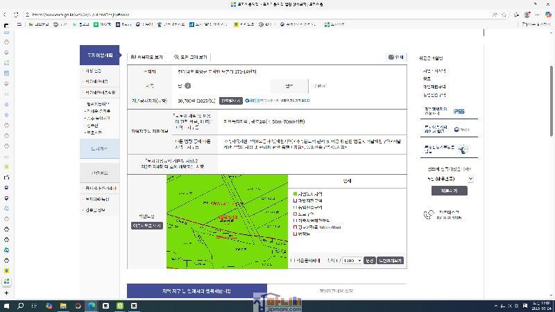Toggle the 도로구역 legend checkbox
This screenshot has width=555, height=312.
(x=295, y=214)
